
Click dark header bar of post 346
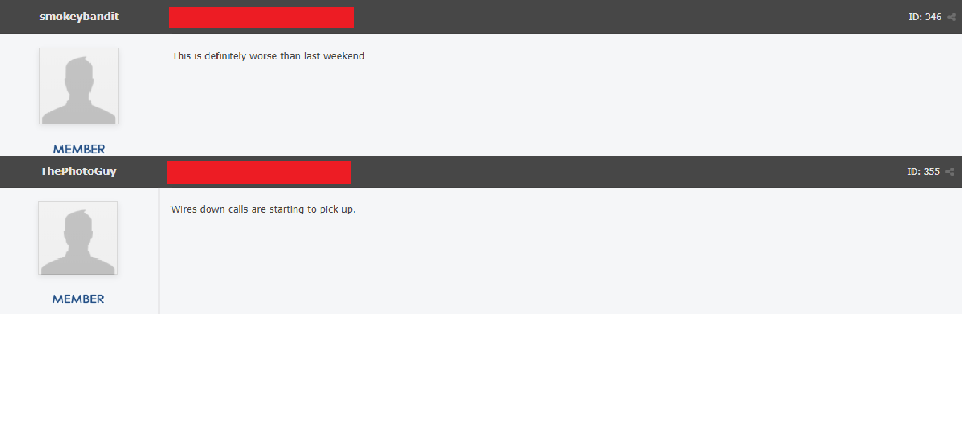pyautogui.click(x=481, y=17)
